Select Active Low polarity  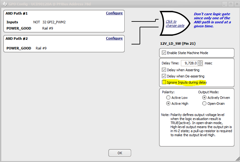tap(168, 98)
